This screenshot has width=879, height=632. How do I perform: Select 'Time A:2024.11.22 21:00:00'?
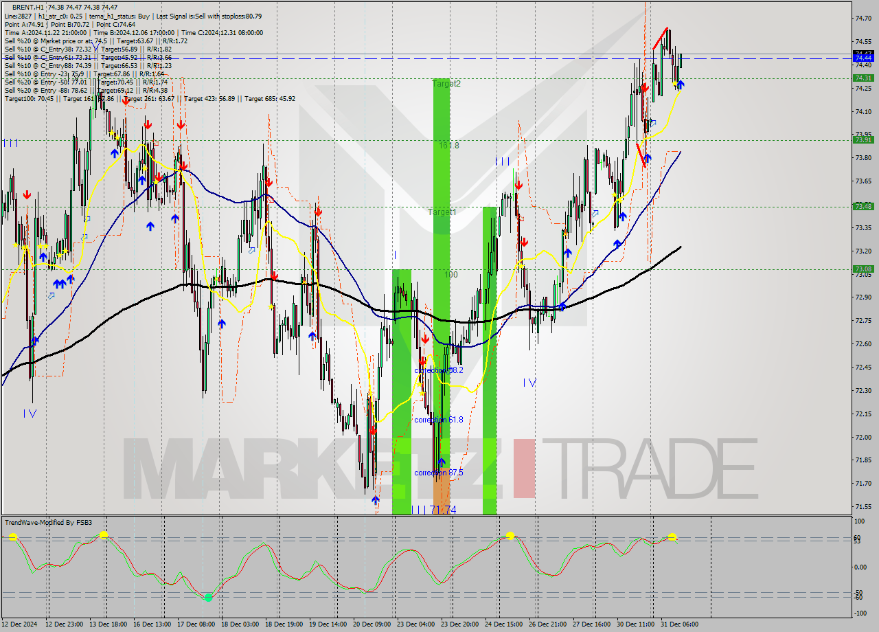[x=45, y=32]
